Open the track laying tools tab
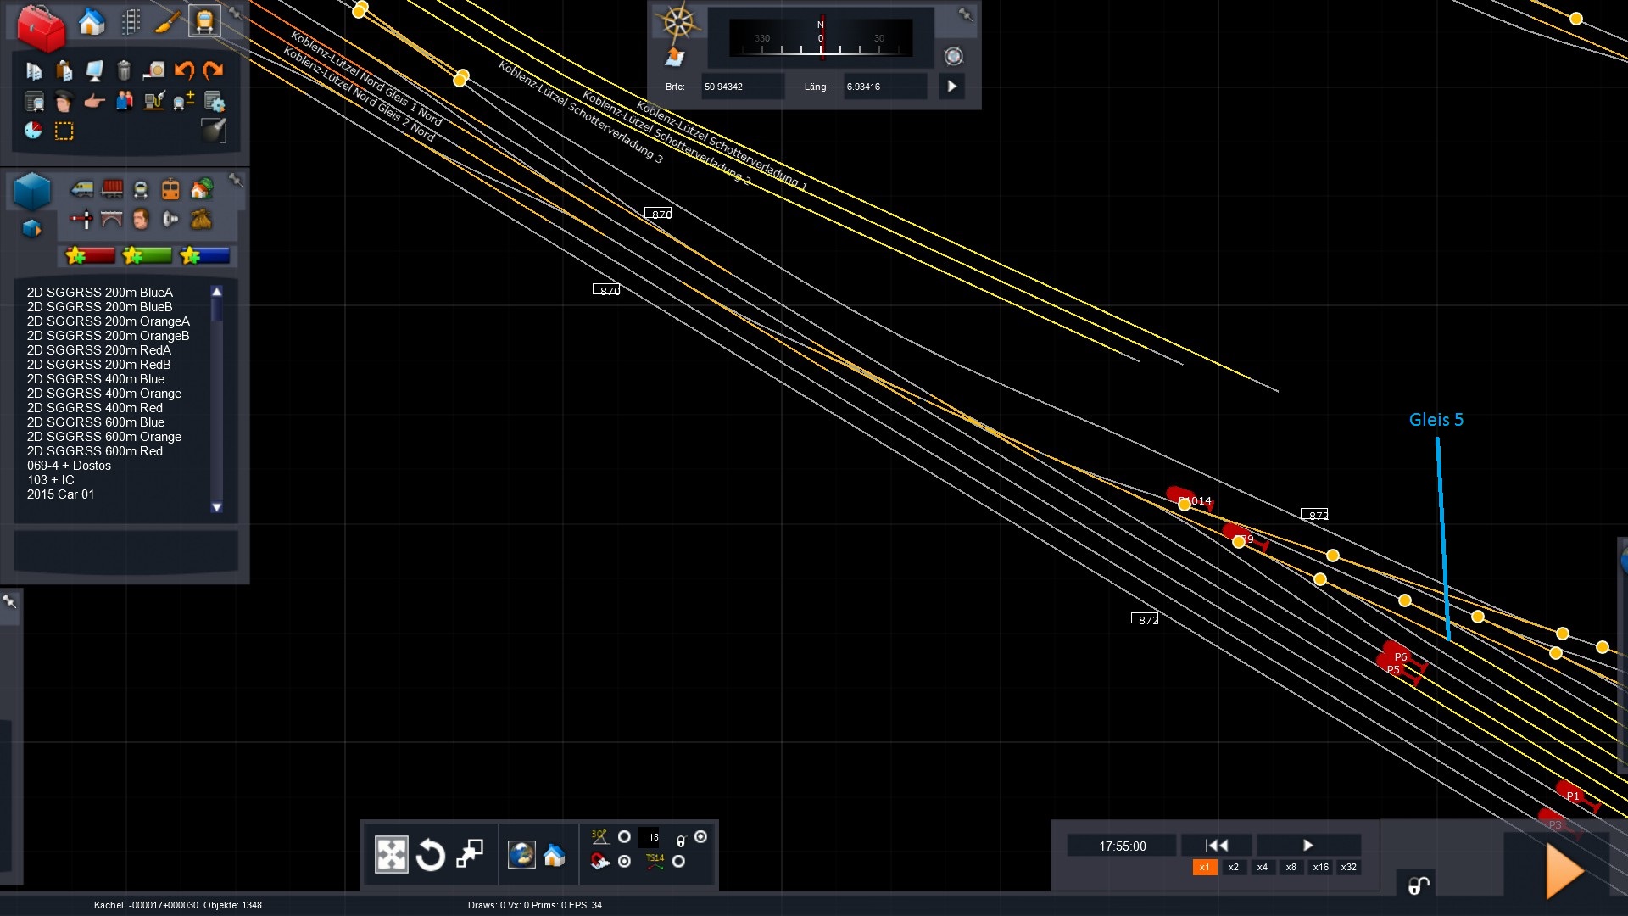Viewport: 1628px width, 916px height. point(131,22)
